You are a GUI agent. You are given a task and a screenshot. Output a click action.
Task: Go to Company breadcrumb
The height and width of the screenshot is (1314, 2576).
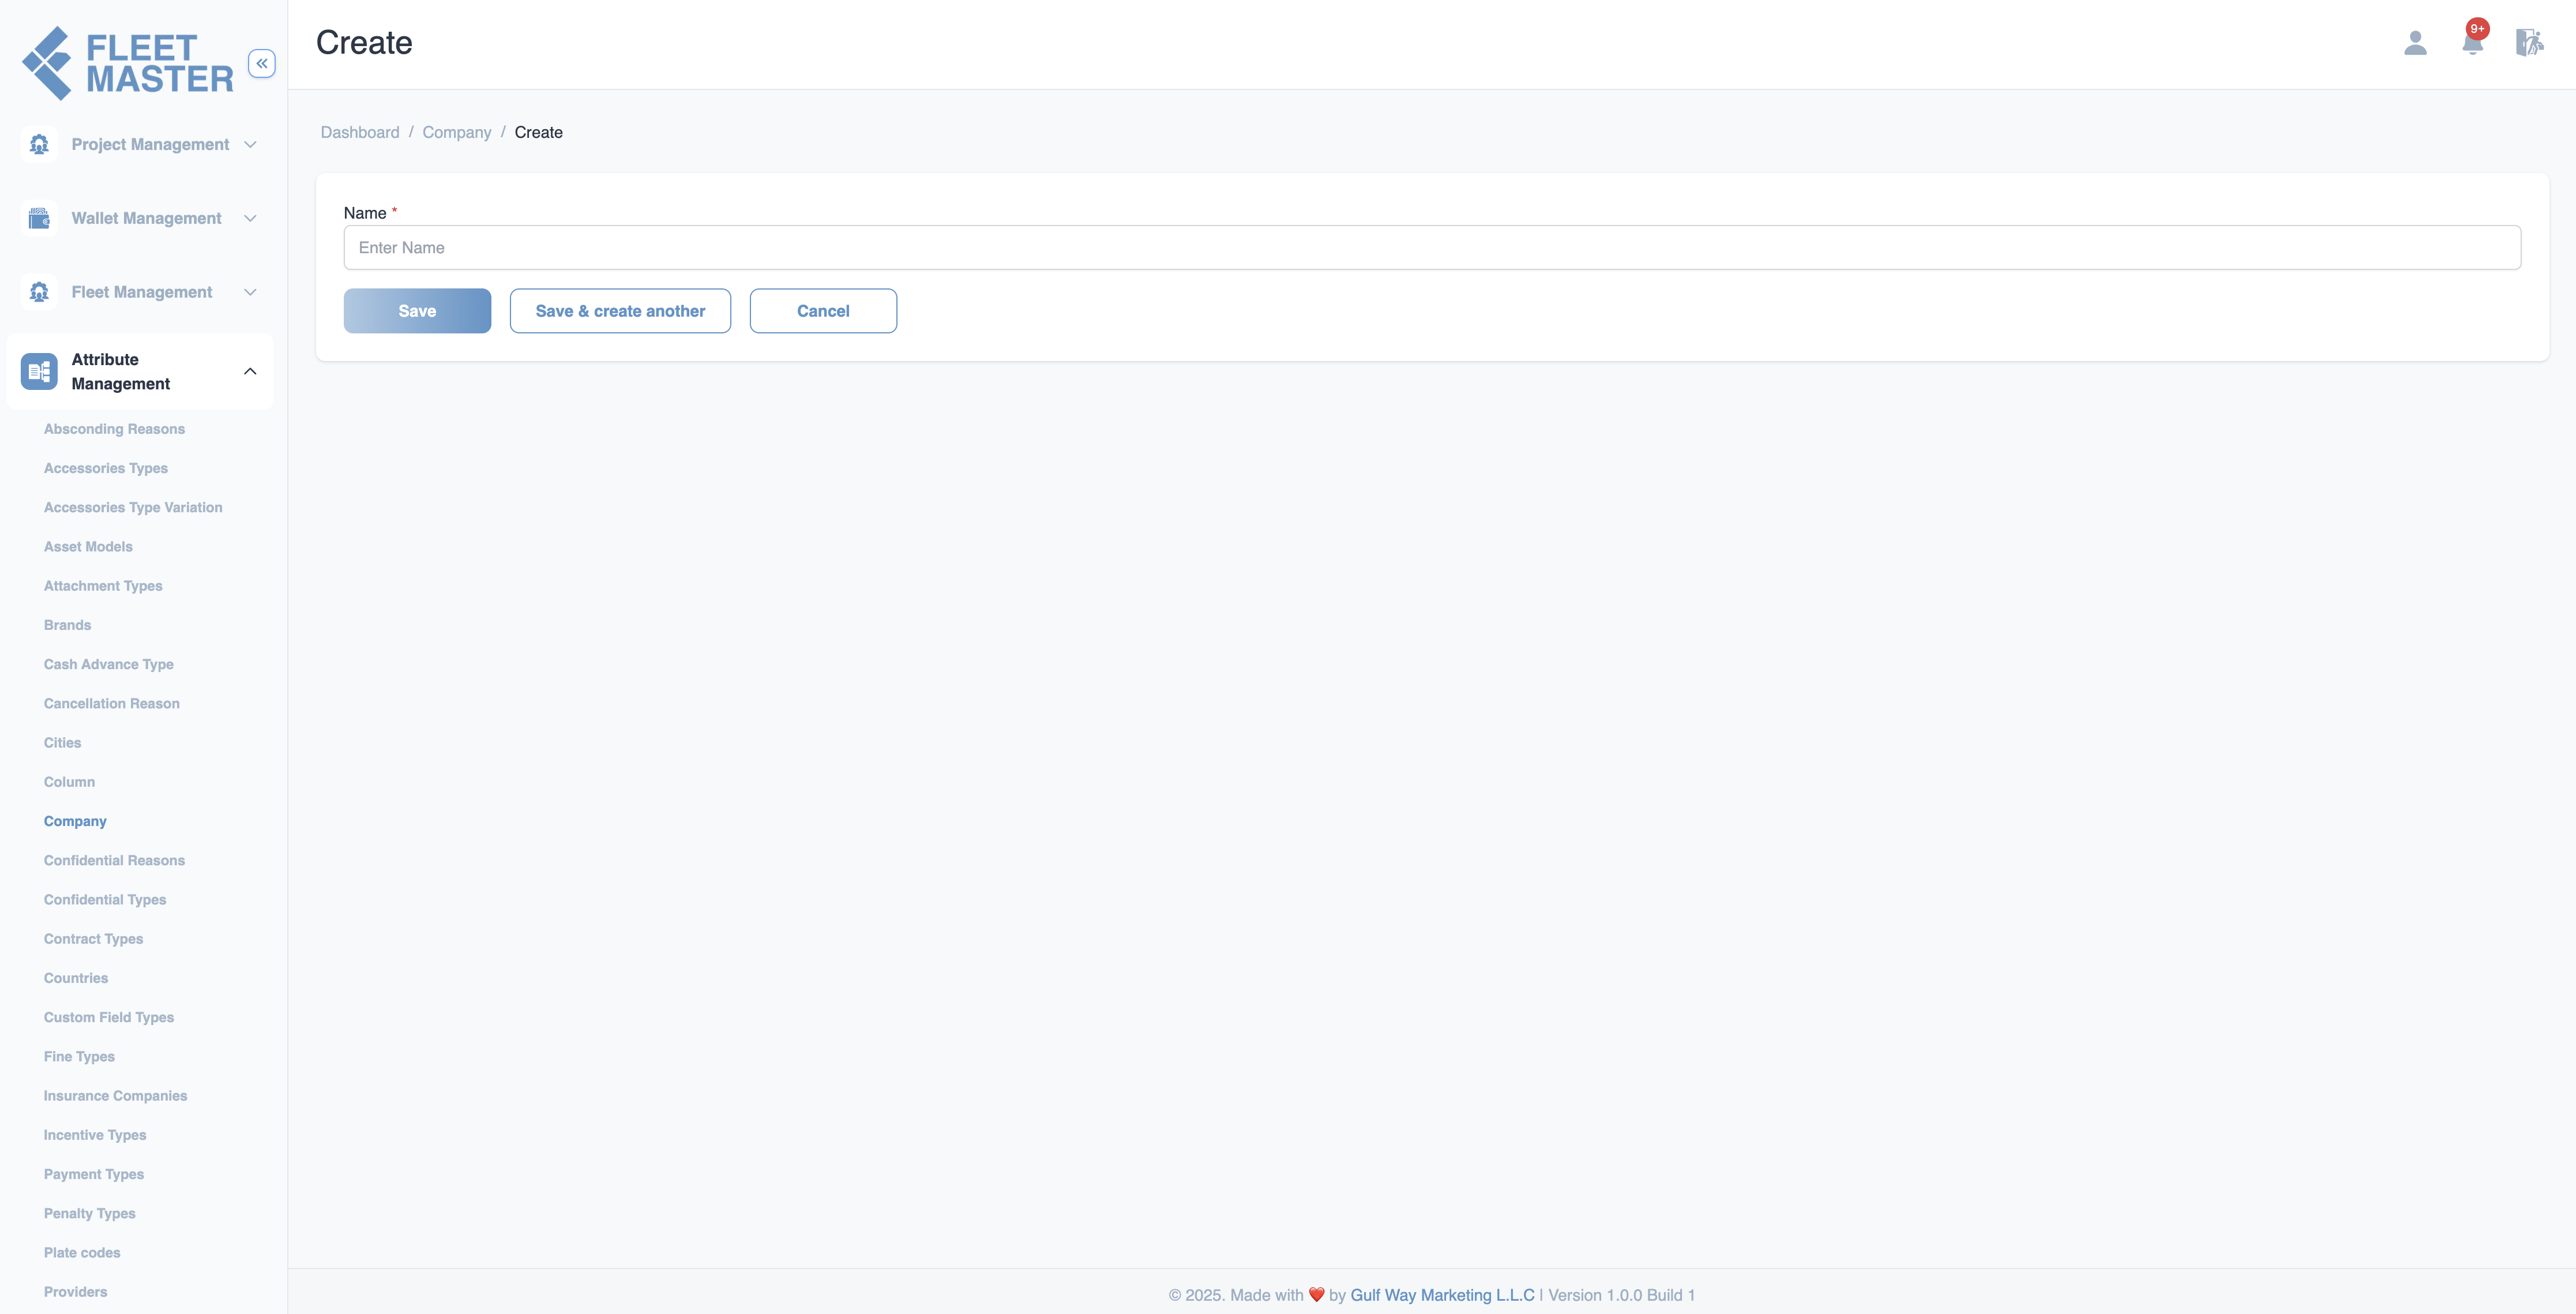(457, 132)
